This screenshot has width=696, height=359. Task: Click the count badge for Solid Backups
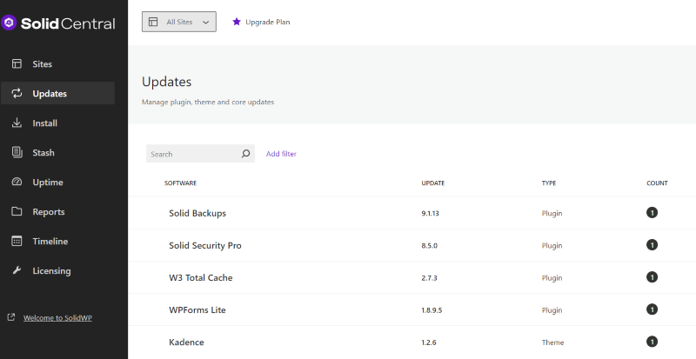click(x=652, y=213)
